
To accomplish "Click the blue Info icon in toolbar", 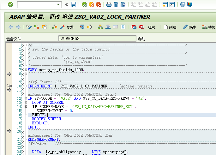I will 123,27.
